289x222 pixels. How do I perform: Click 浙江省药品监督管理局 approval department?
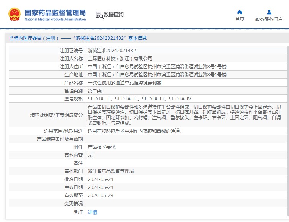coord(111,171)
